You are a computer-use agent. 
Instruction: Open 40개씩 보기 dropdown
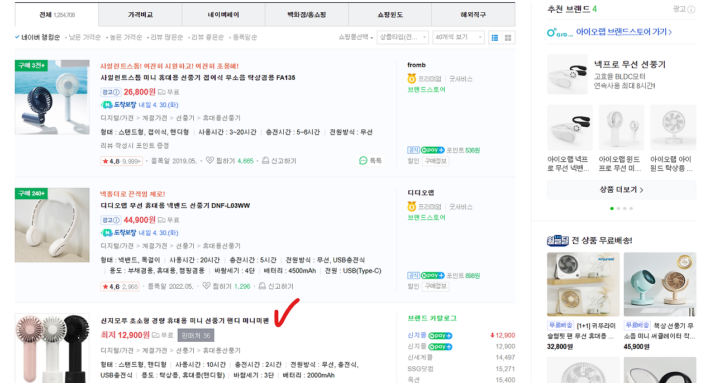pos(459,37)
